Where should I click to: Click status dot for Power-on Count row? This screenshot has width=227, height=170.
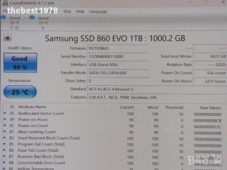click(x=5, y=125)
